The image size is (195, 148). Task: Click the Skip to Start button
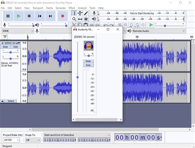[x=39, y=16]
